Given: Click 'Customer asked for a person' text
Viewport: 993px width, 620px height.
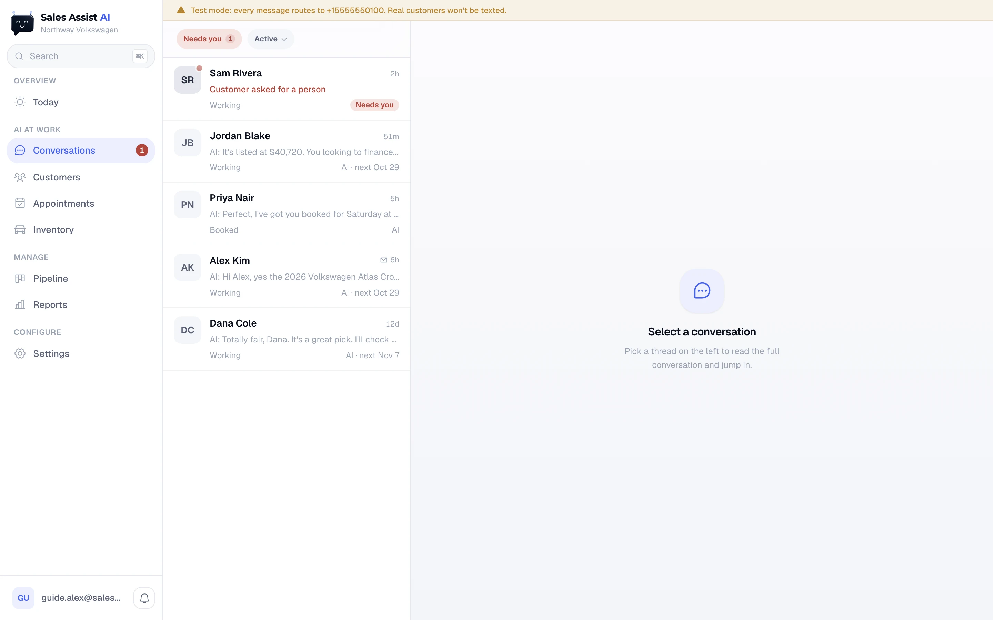Looking at the screenshot, I should [x=268, y=90].
